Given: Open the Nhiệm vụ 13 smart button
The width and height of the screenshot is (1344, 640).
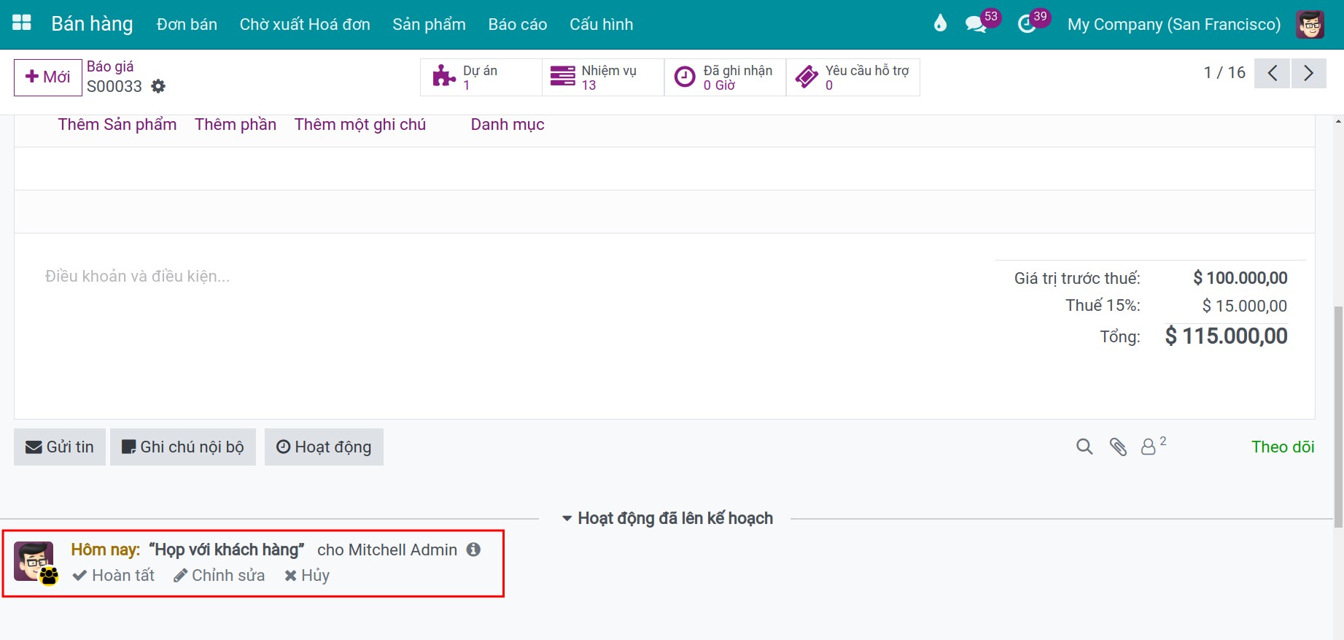Looking at the screenshot, I should coord(603,77).
